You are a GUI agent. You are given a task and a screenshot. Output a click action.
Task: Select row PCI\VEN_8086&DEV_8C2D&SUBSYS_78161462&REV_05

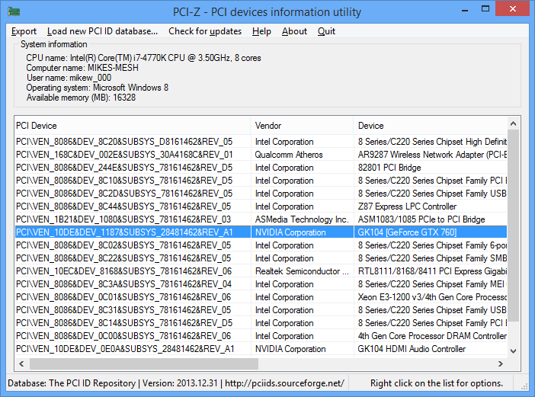click(x=261, y=194)
